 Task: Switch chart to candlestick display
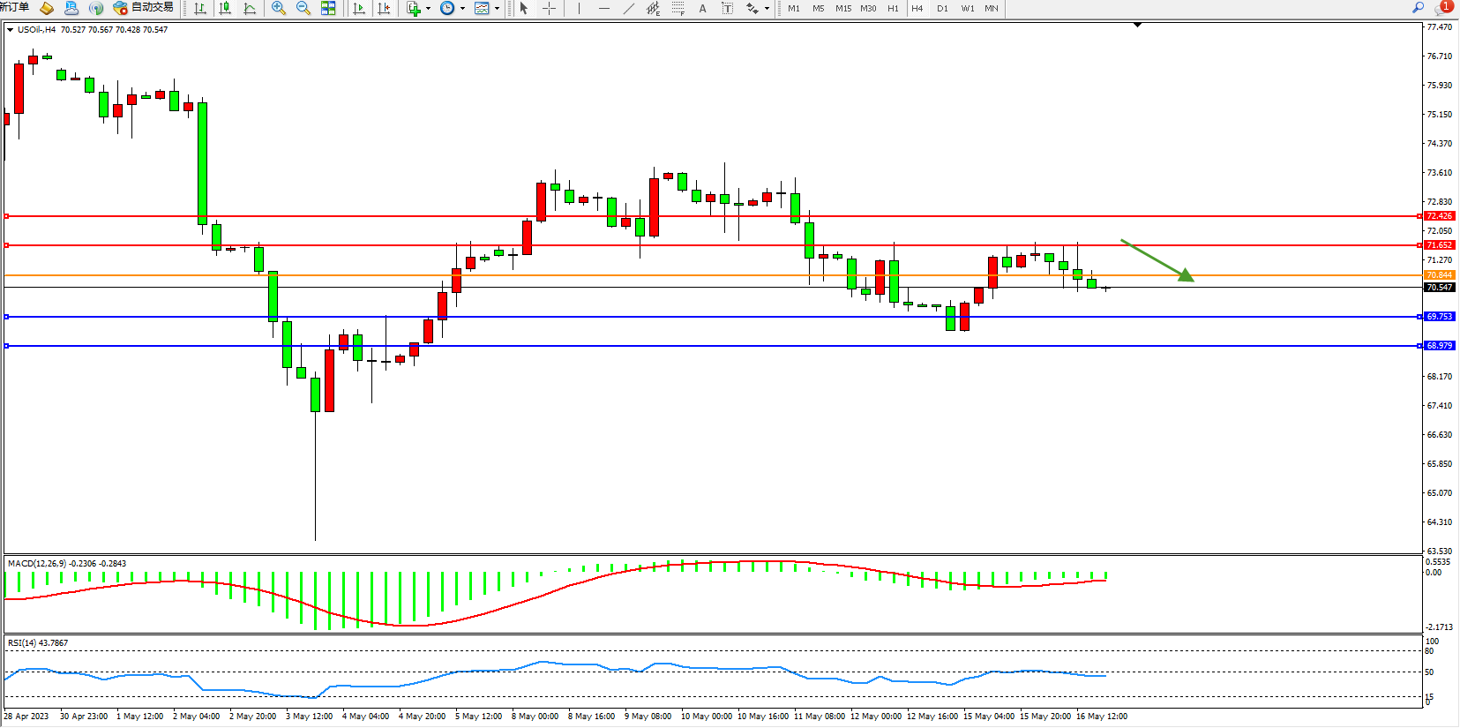225,8
